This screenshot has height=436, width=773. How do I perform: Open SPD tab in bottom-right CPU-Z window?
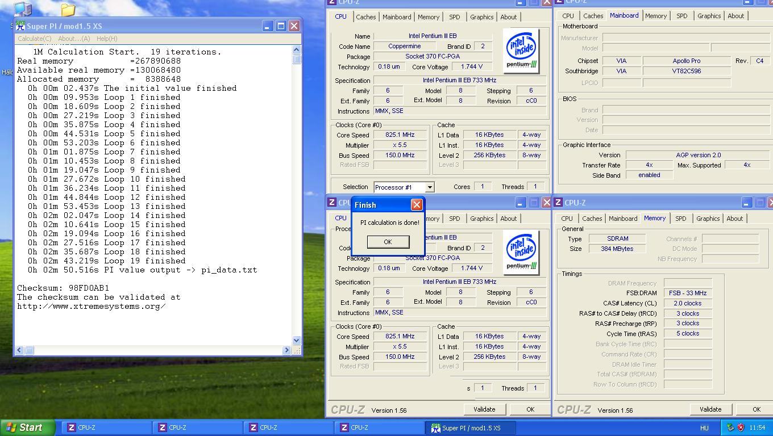click(681, 219)
